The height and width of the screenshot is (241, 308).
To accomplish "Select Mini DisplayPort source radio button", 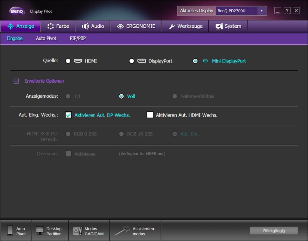I will (x=195, y=61).
